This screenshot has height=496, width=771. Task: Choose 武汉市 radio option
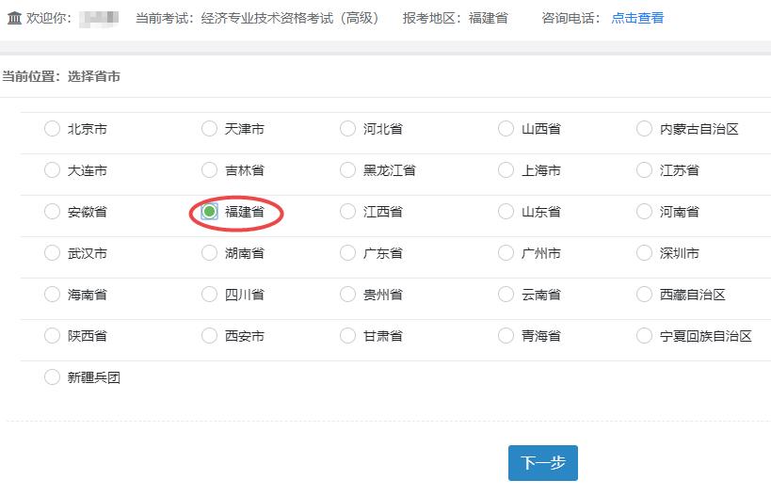[52, 253]
